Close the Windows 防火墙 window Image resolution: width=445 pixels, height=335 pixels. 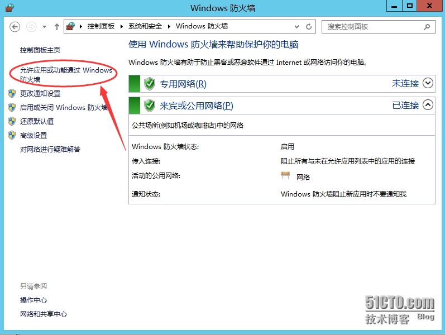pos(430,6)
